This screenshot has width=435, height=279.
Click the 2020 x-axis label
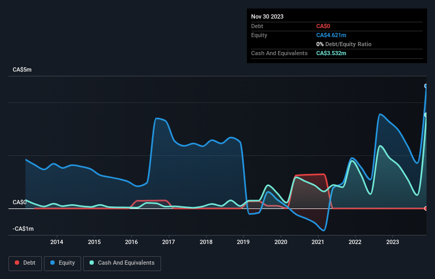pyautogui.click(x=281, y=242)
